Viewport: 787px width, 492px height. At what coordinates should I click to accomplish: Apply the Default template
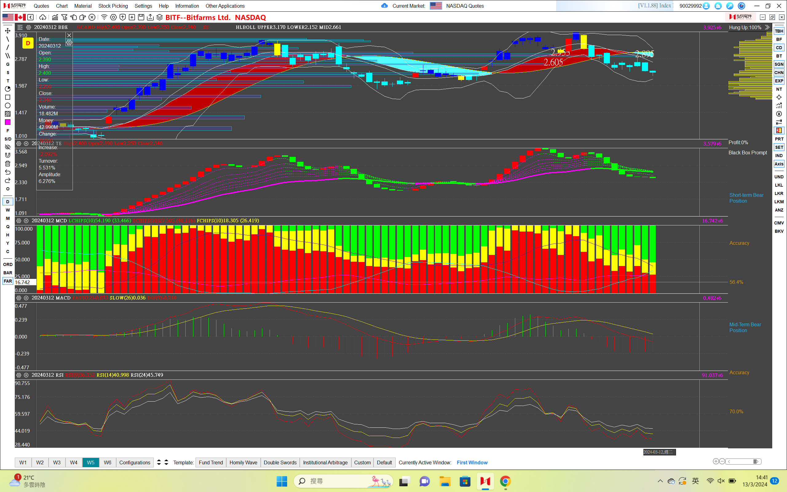click(x=384, y=462)
